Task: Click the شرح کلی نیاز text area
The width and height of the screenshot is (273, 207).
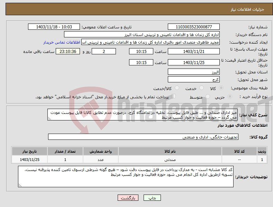Action: 143,115
